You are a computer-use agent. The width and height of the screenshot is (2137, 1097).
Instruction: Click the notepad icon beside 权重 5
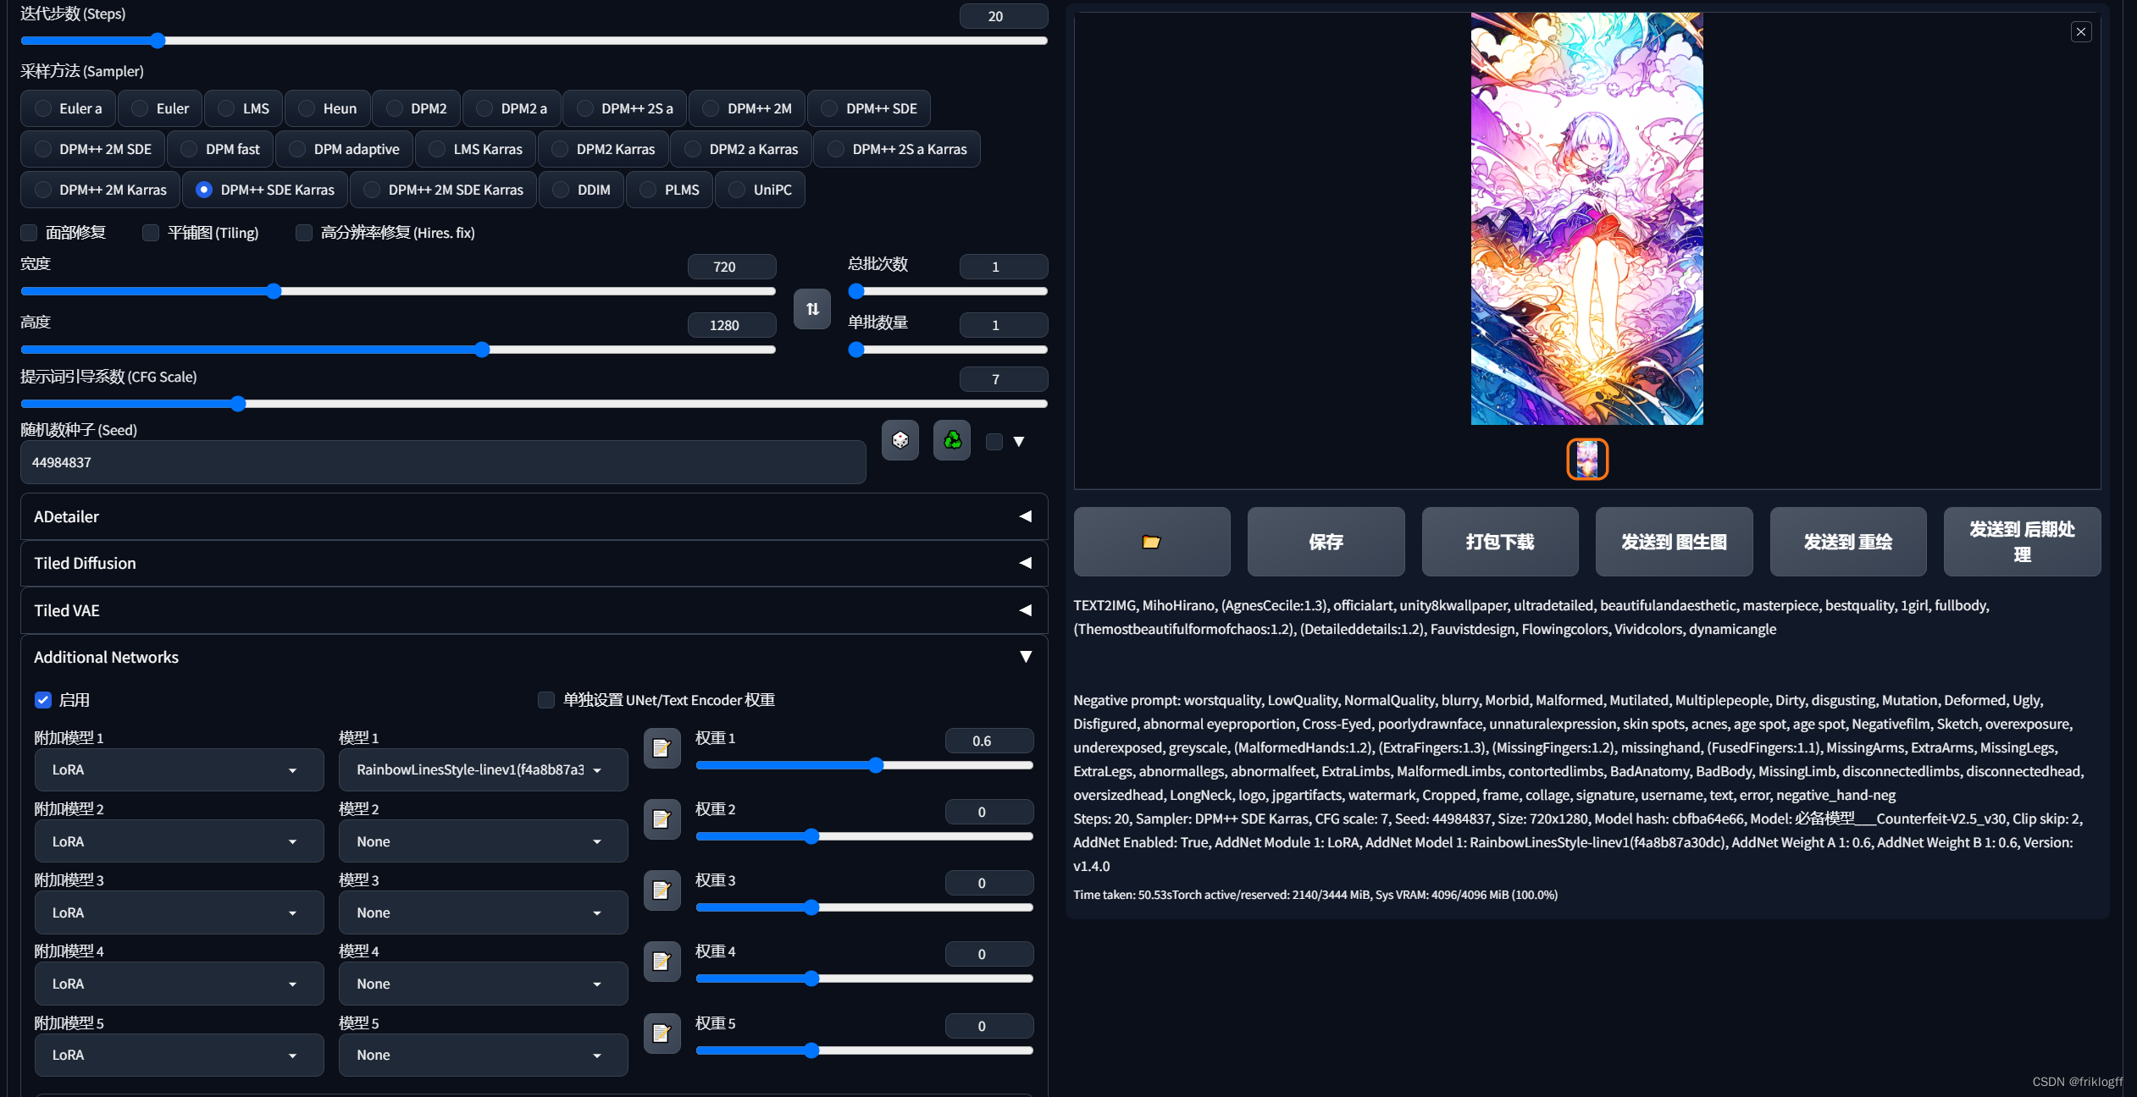[662, 1034]
